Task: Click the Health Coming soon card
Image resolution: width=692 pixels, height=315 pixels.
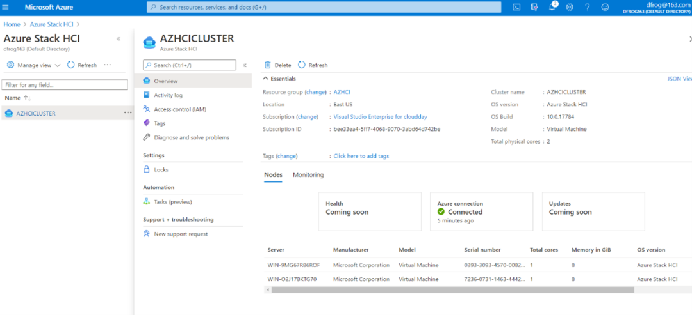Action: tap(370, 211)
